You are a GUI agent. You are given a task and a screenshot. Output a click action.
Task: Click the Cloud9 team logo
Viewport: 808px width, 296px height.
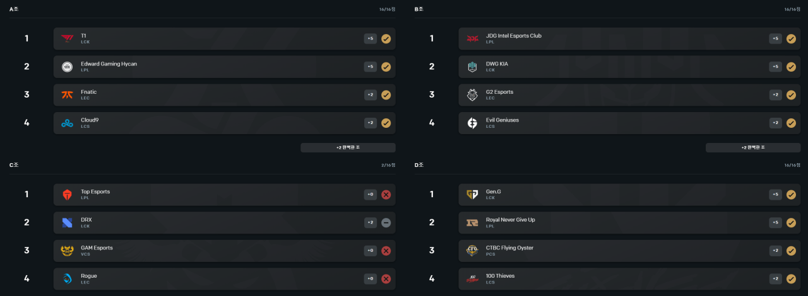coord(67,123)
